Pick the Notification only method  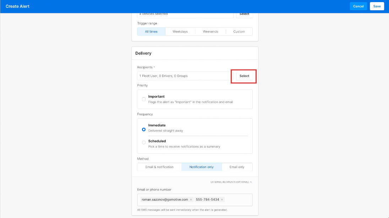coord(201,167)
